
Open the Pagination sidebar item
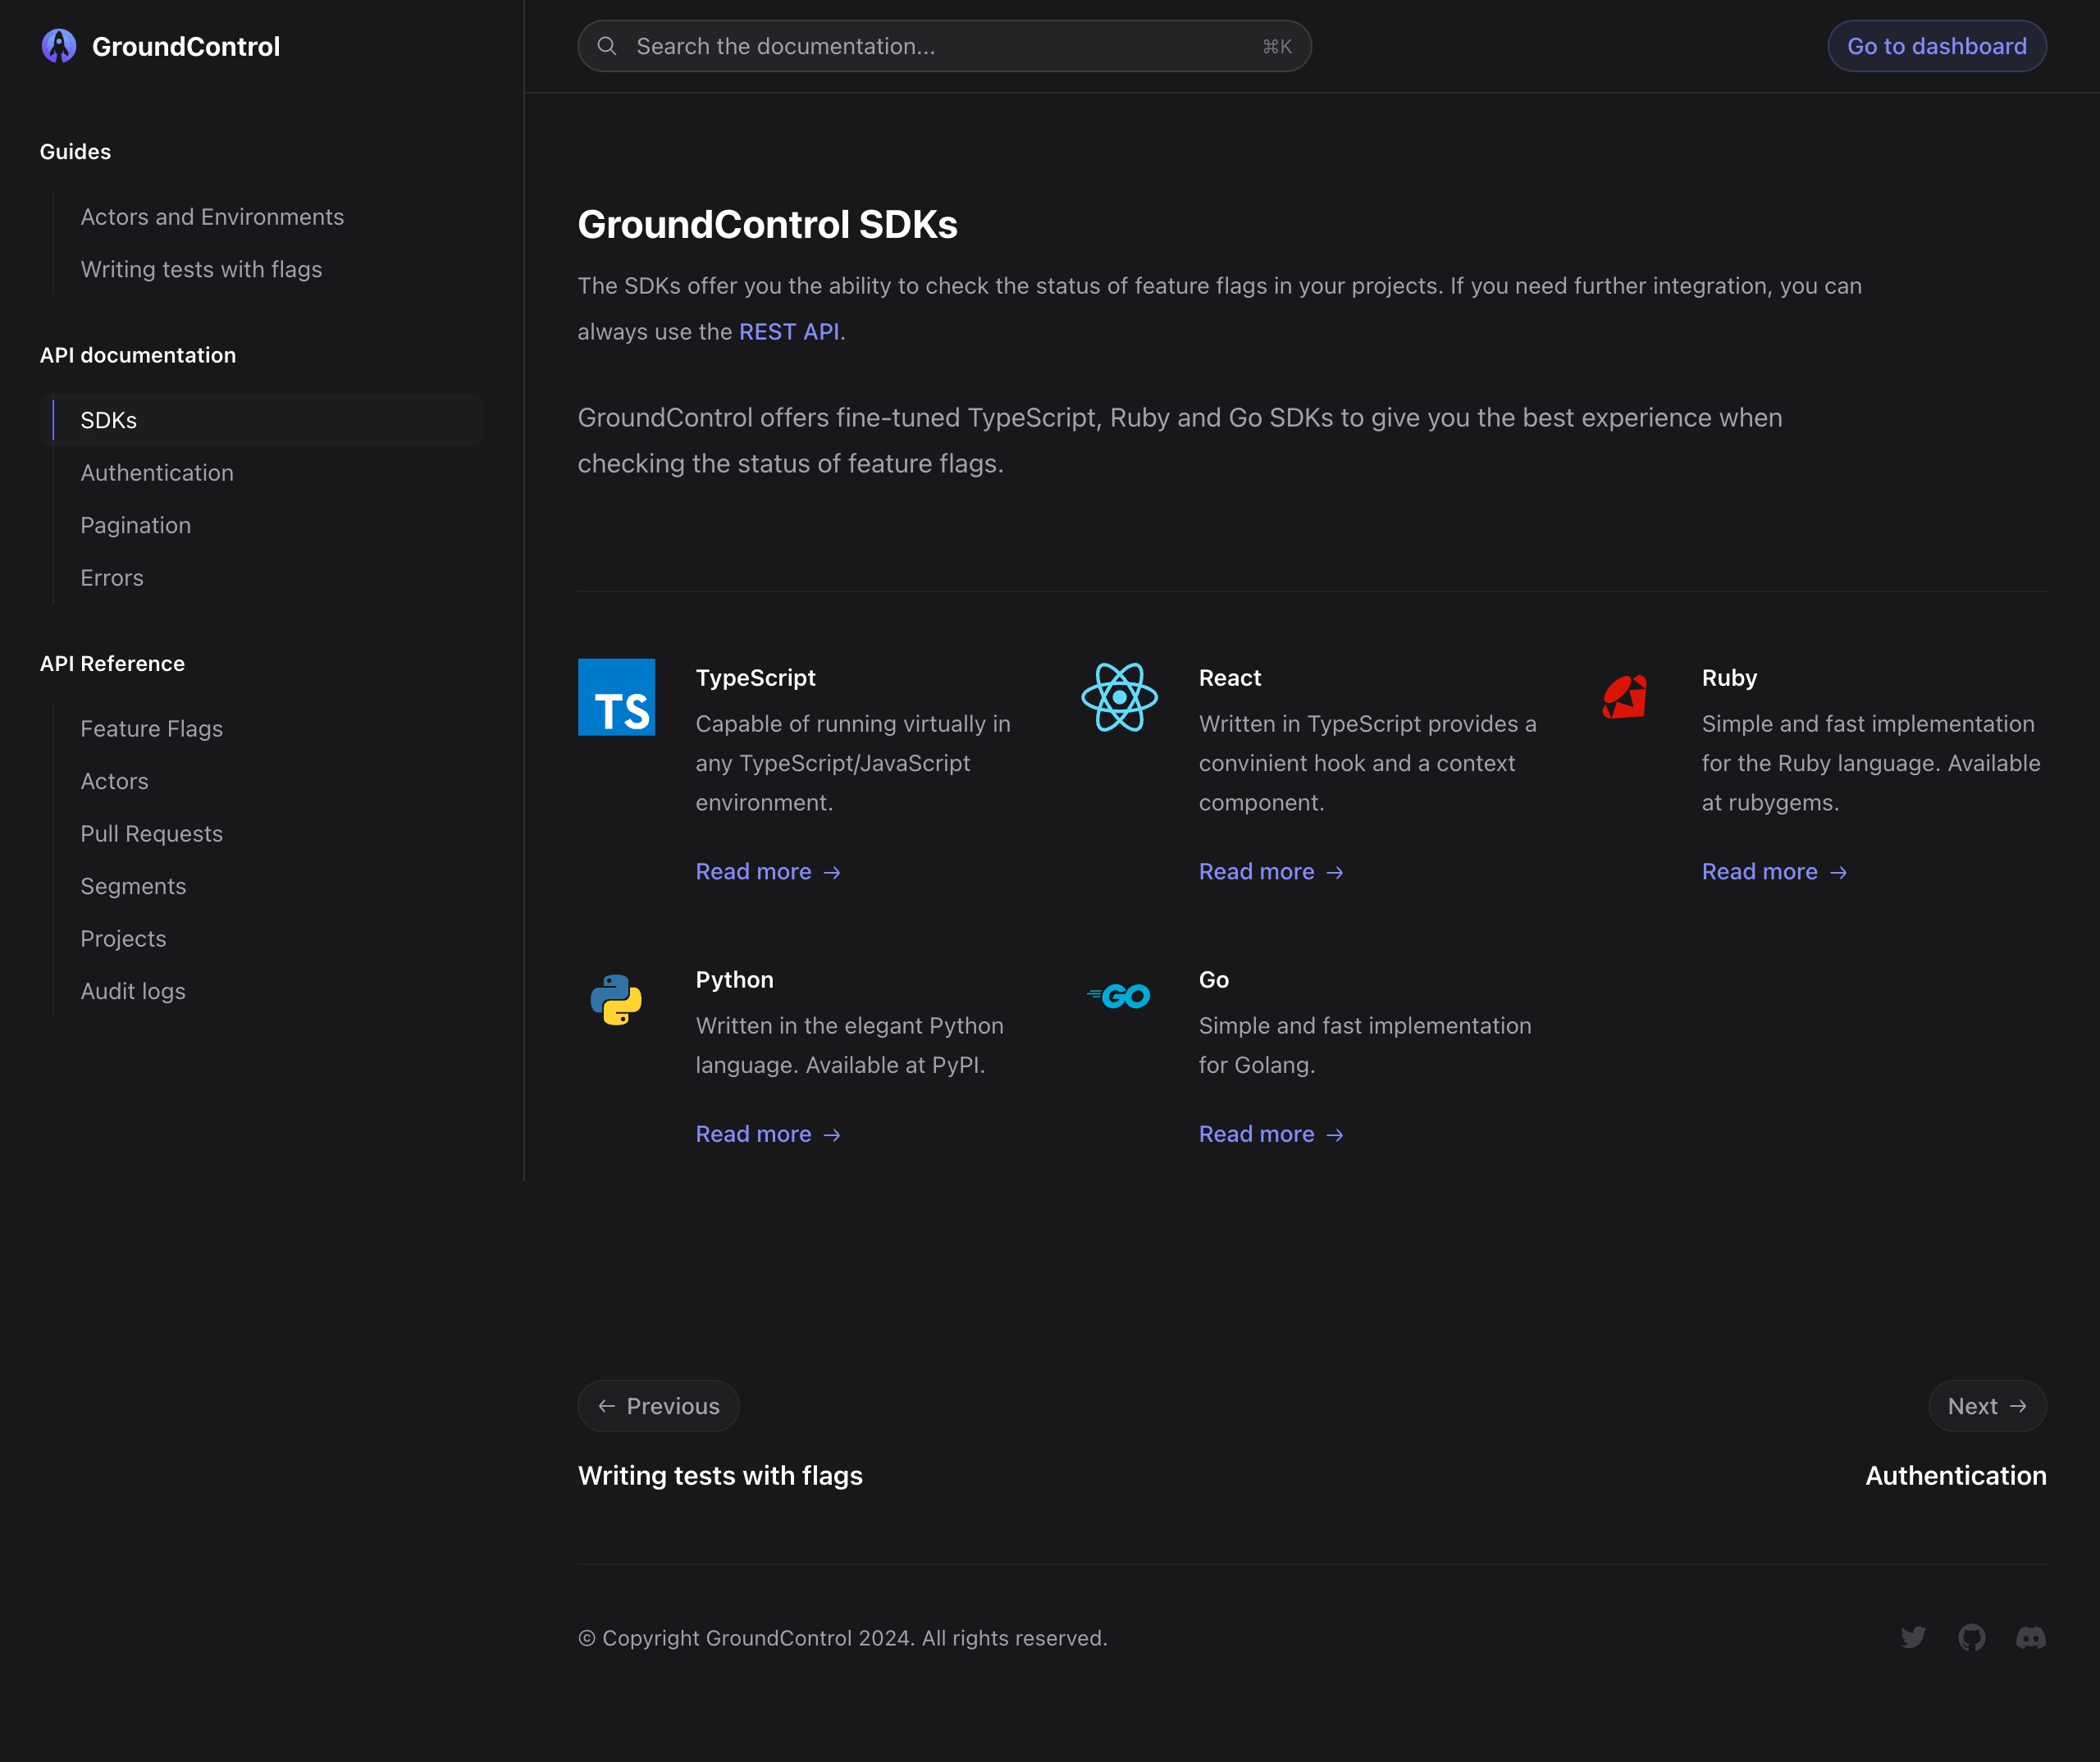click(136, 525)
